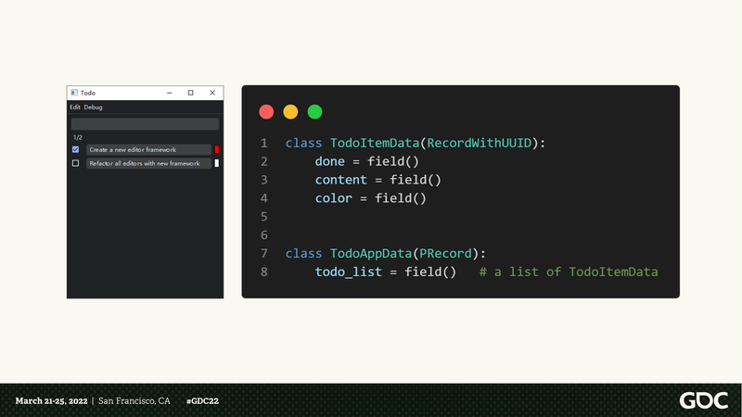Click 'San Francisco, CA' footer text
Screen dimensions: 742x417
pyautogui.click(x=134, y=401)
